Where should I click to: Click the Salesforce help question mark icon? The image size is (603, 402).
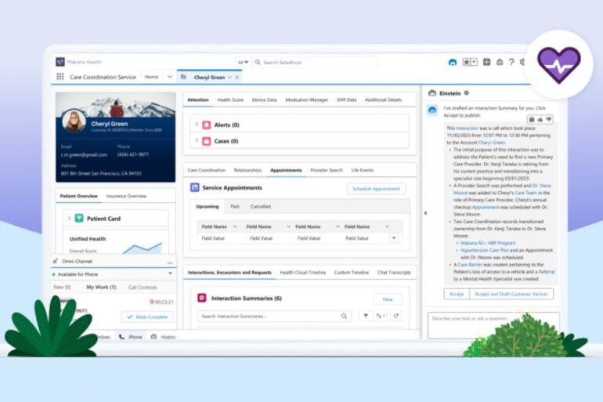click(511, 62)
